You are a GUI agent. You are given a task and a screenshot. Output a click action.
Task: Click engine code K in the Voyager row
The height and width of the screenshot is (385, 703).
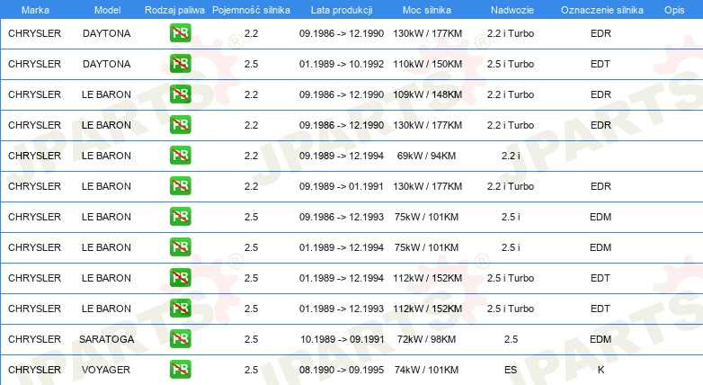point(601,370)
